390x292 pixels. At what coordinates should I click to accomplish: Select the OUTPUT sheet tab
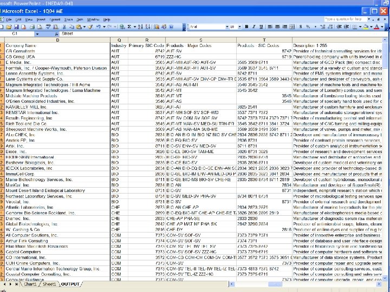(x=70, y=284)
